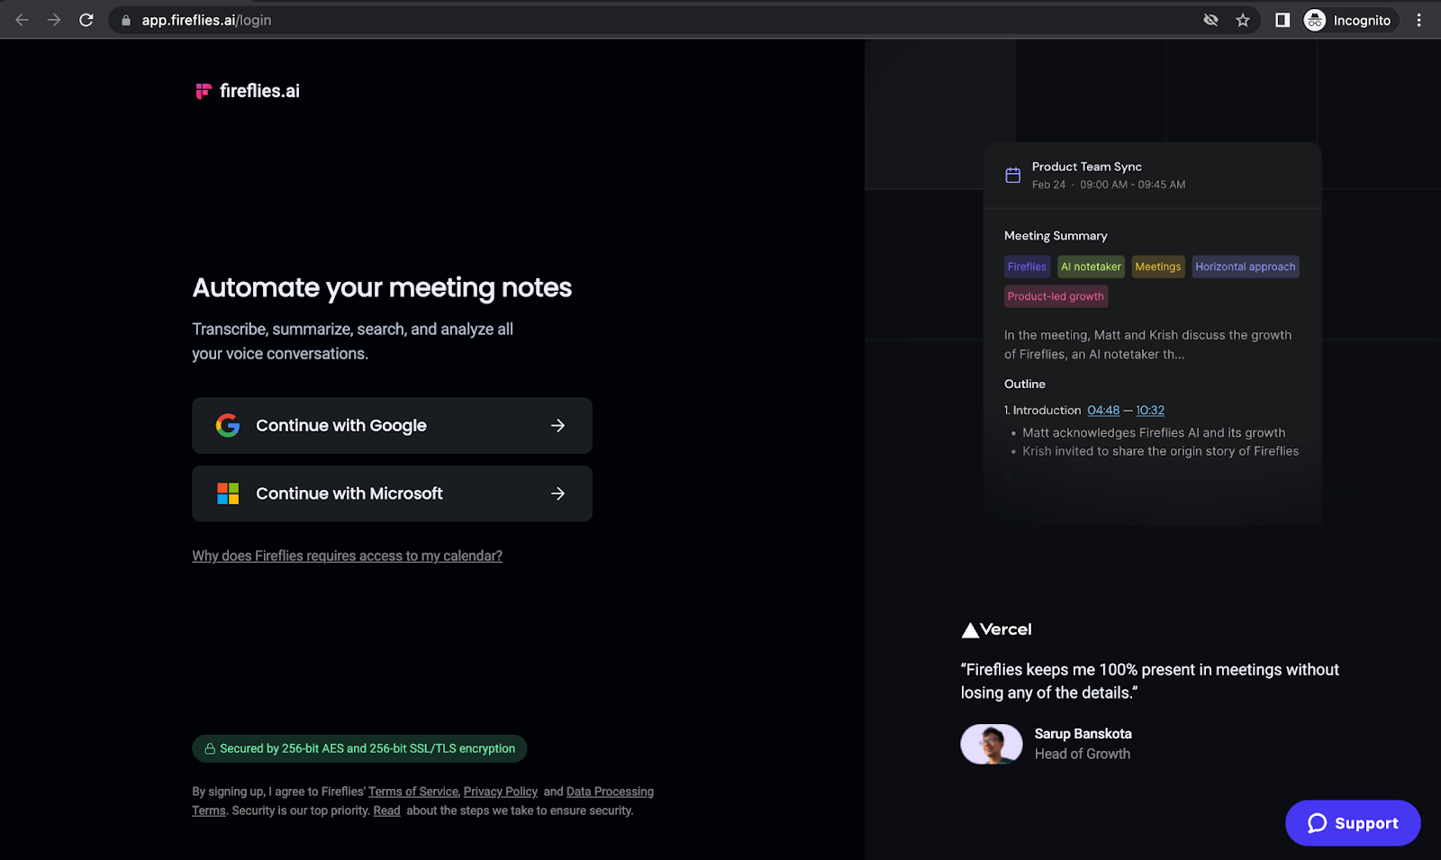Viewport: 1441px width, 860px height.
Task: Click the right arrow on Continue with Microsoft
Action: coord(558,493)
